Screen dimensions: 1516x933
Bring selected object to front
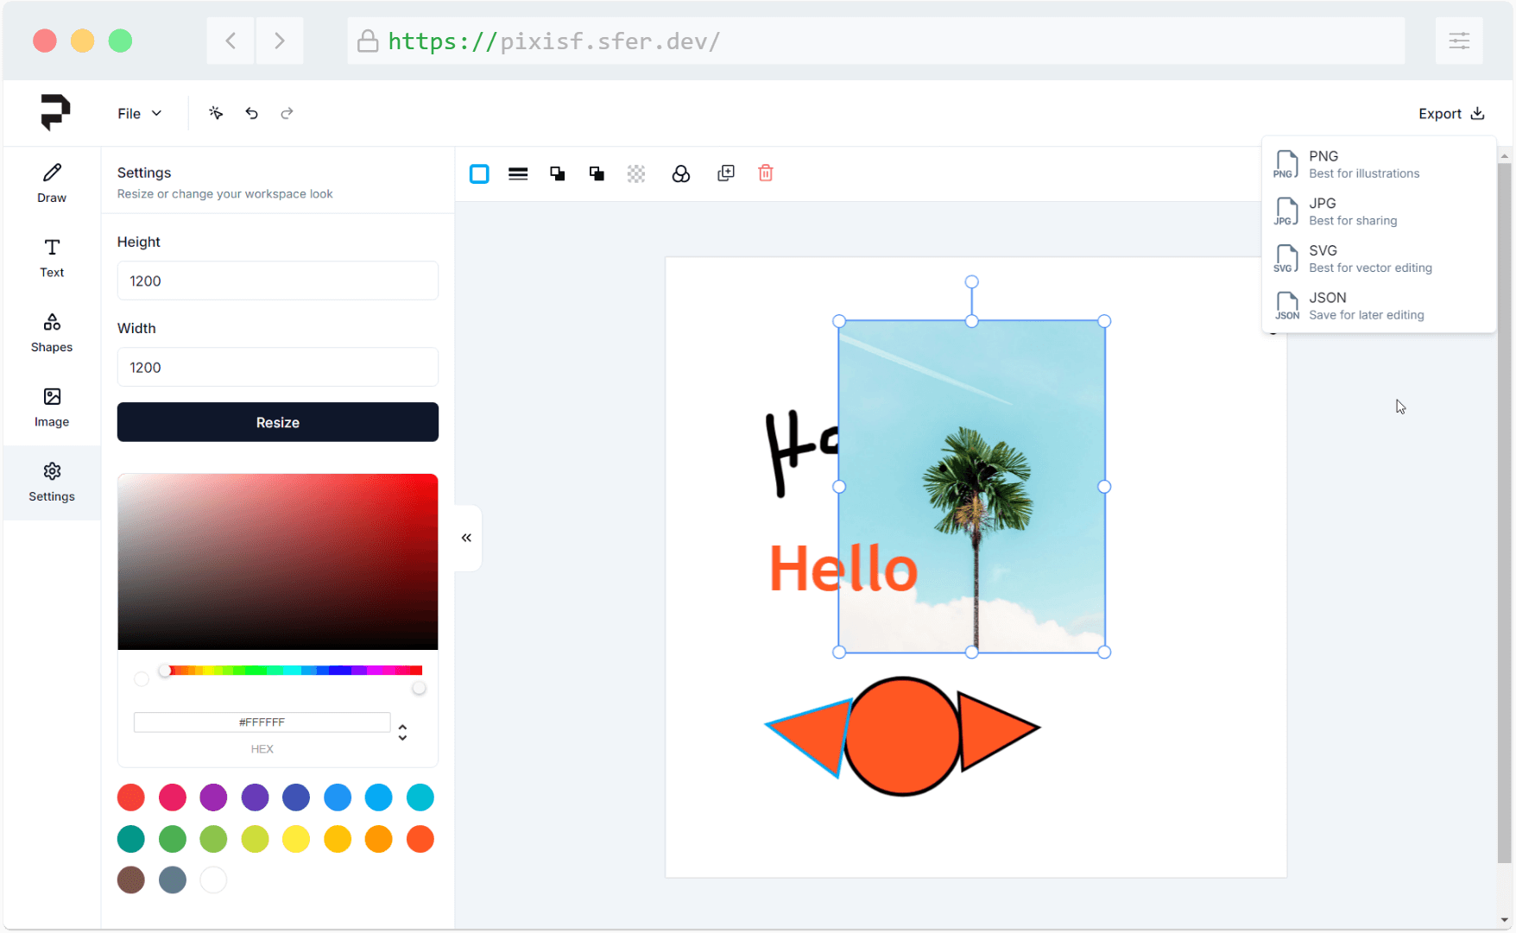[x=558, y=174]
